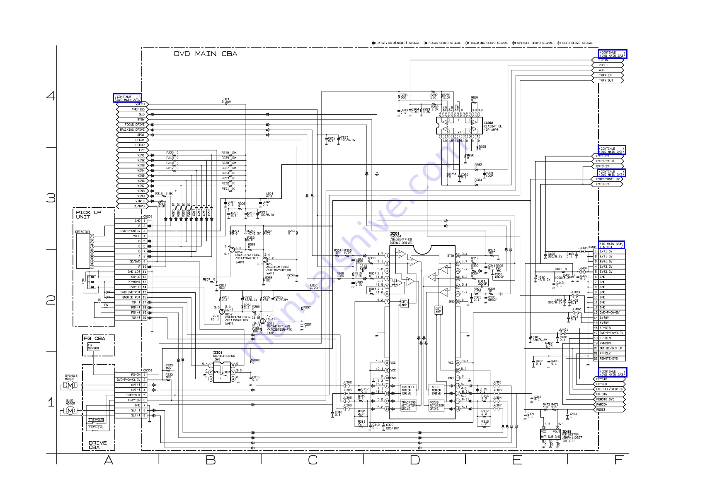Select the sled motor symbol
This screenshot has height=493, width=705.
pos(70,411)
